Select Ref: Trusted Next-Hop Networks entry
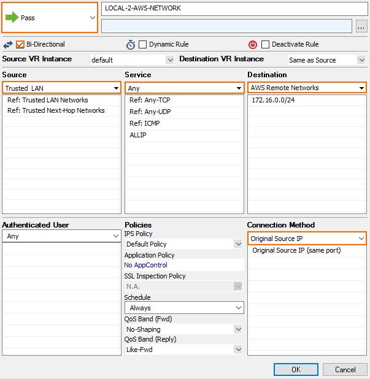370x379 pixels. click(56, 111)
